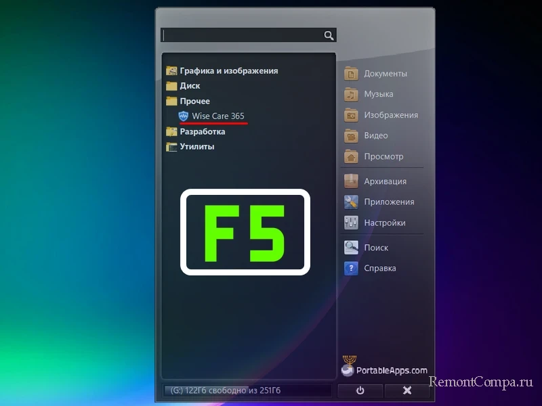Click the Справка help icon
This screenshot has width=542, height=406.
[x=351, y=268]
